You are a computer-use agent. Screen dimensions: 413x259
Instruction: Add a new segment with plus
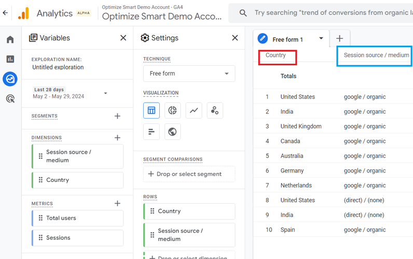pyautogui.click(x=117, y=116)
